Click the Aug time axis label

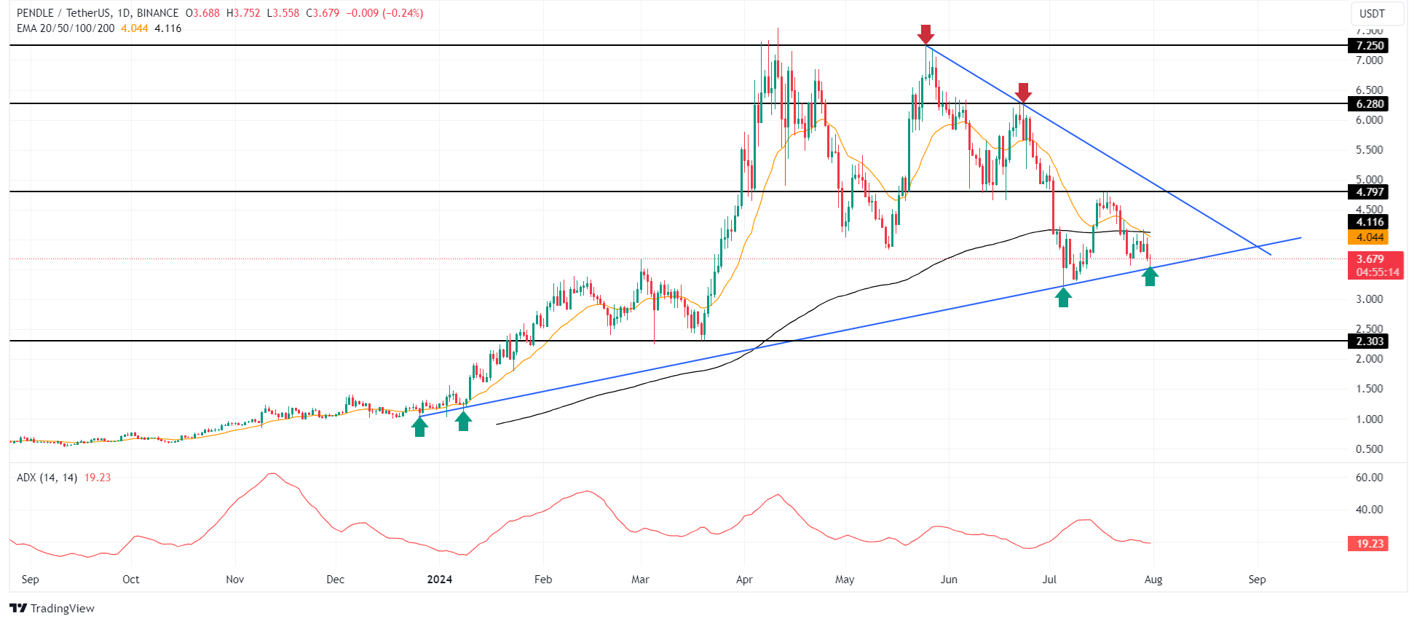(x=1153, y=580)
